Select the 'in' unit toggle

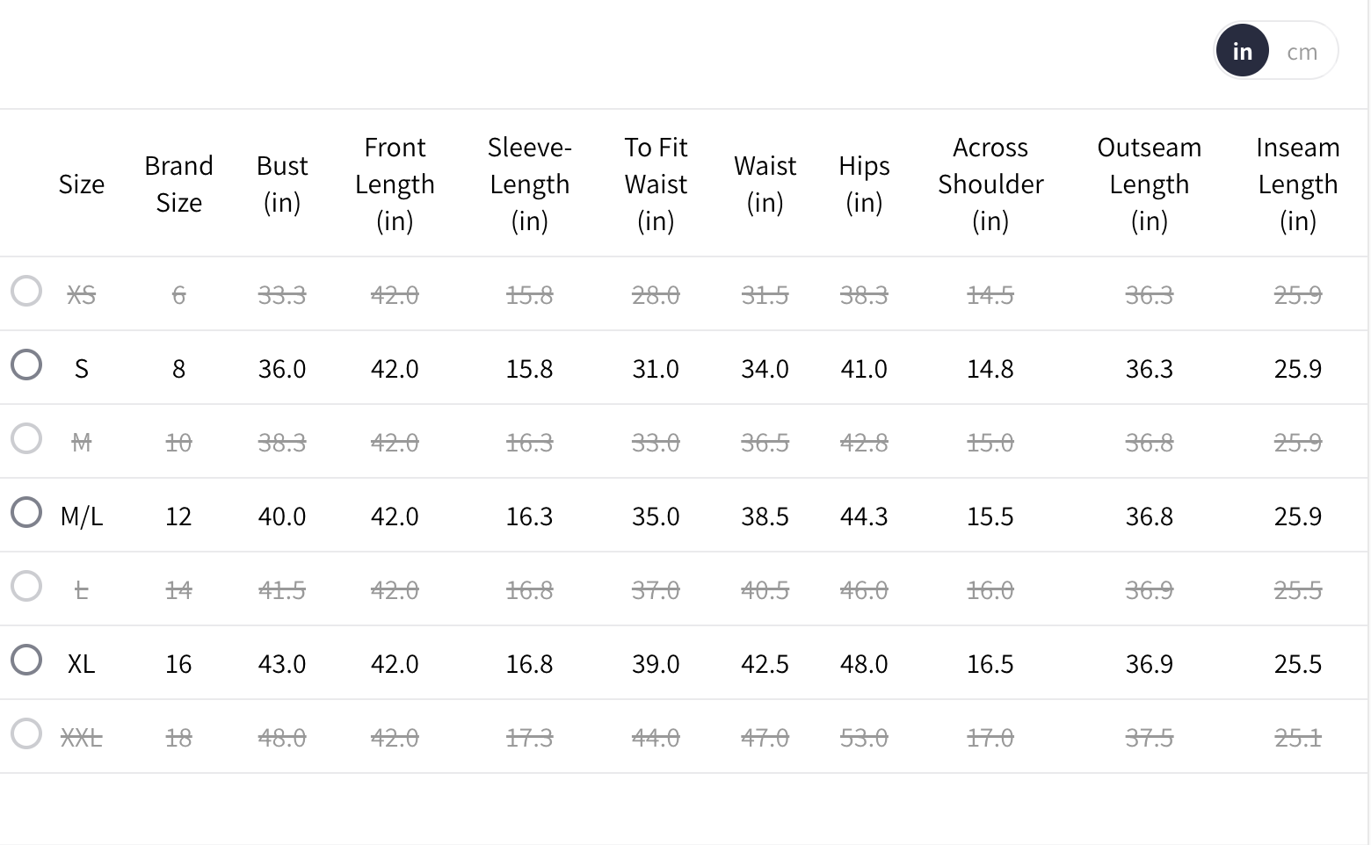click(x=1242, y=52)
